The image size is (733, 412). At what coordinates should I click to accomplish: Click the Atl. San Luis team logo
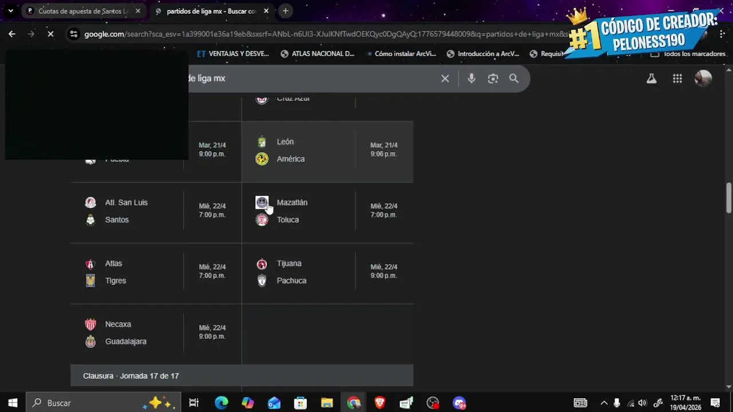90,203
